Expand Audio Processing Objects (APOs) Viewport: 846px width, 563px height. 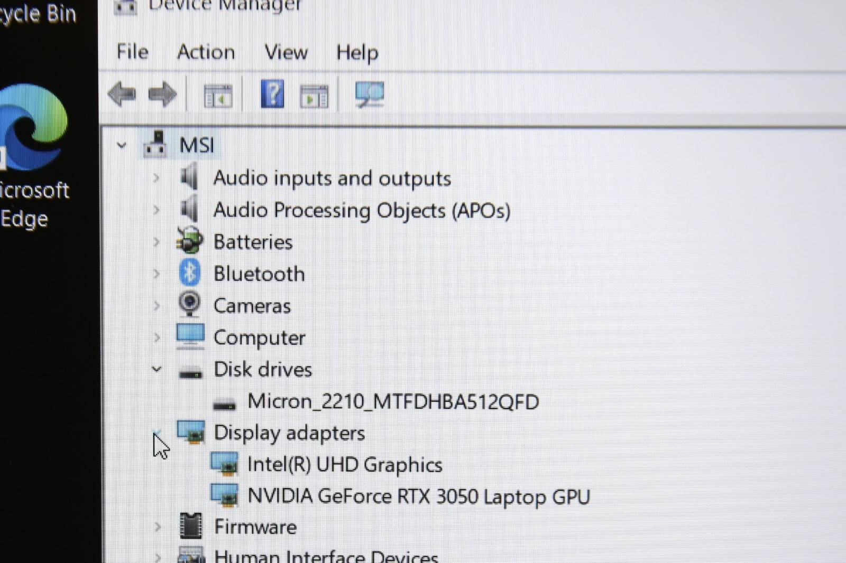point(157,210)
